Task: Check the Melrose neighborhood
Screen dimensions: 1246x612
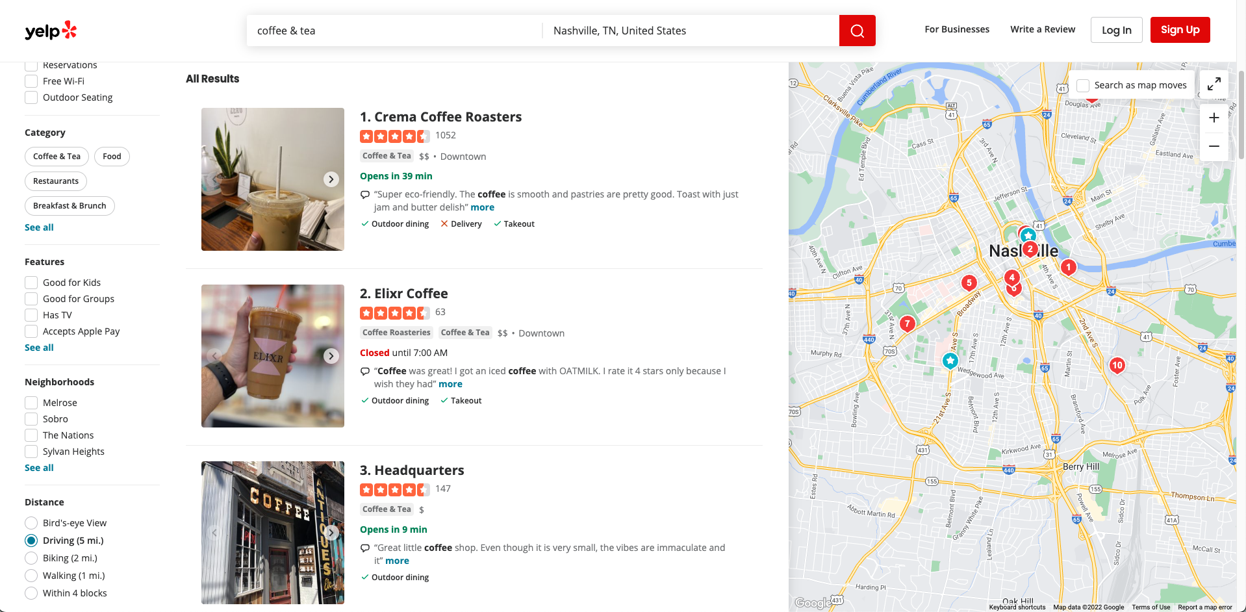Action: [x=31, y=403]
